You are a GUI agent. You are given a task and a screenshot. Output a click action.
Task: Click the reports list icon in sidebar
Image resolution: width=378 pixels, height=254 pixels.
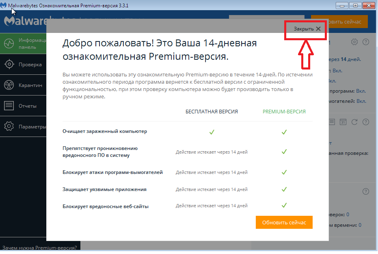click(9, 106)
